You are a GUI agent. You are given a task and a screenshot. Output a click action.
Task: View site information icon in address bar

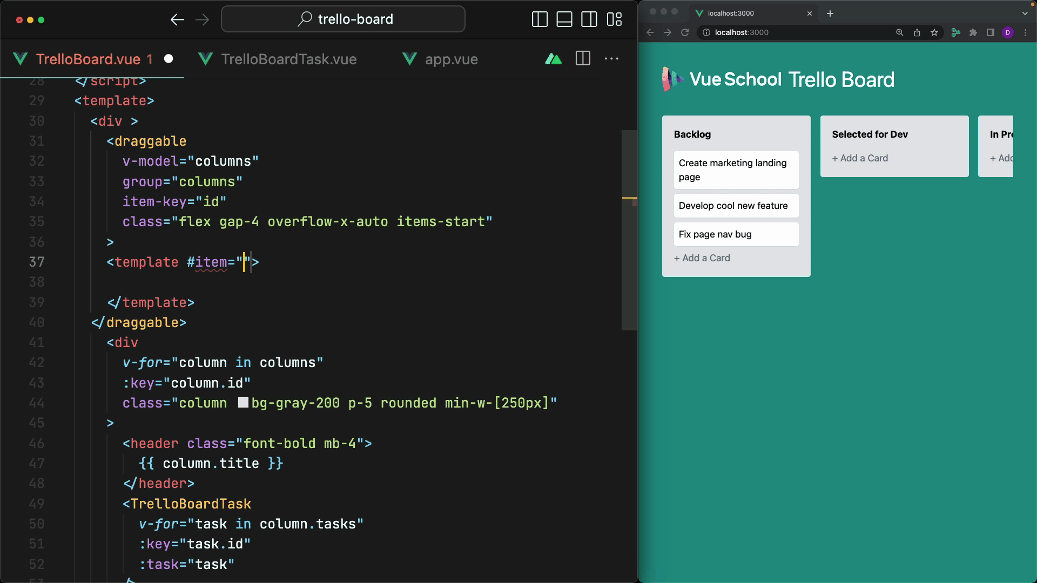pyautogui.click(x=706, y=32)
